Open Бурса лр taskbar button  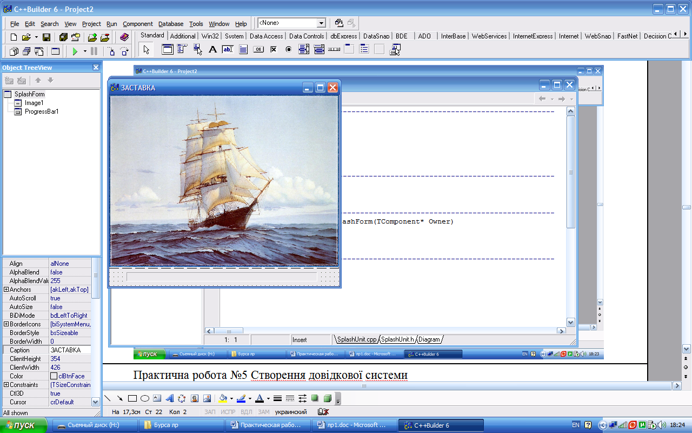tap(181, 425)
